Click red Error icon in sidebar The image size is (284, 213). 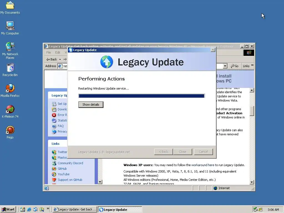click(54, 115)
